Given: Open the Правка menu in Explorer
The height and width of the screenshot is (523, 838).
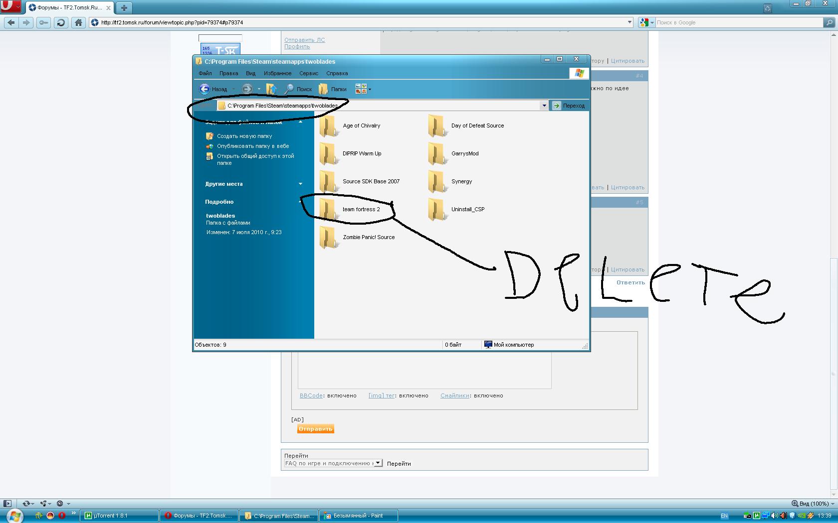Looking at the screenshot, I should [x=228, y=73].
